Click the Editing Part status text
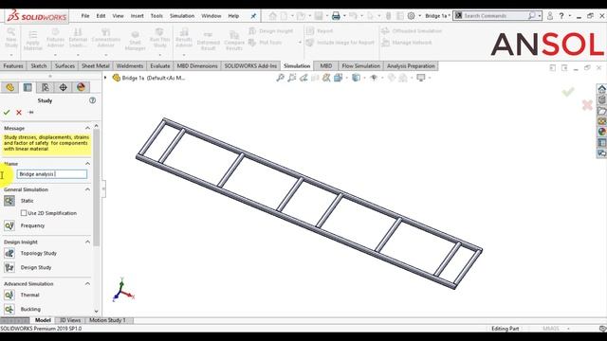 pyautogui.click(x=505, y=329)
